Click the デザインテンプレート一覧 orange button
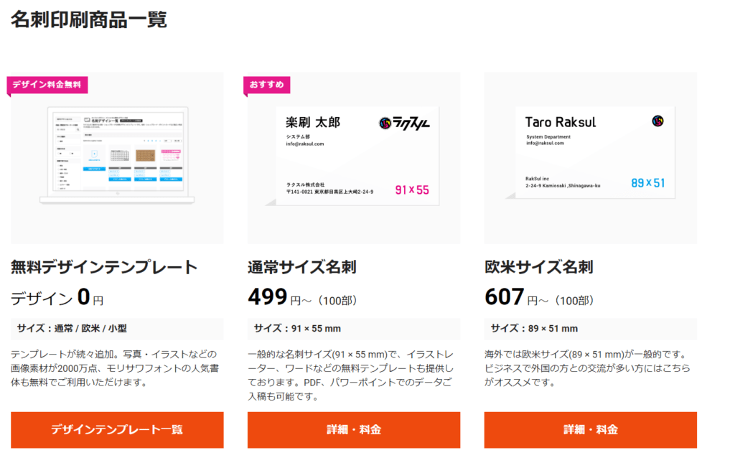 117,429
